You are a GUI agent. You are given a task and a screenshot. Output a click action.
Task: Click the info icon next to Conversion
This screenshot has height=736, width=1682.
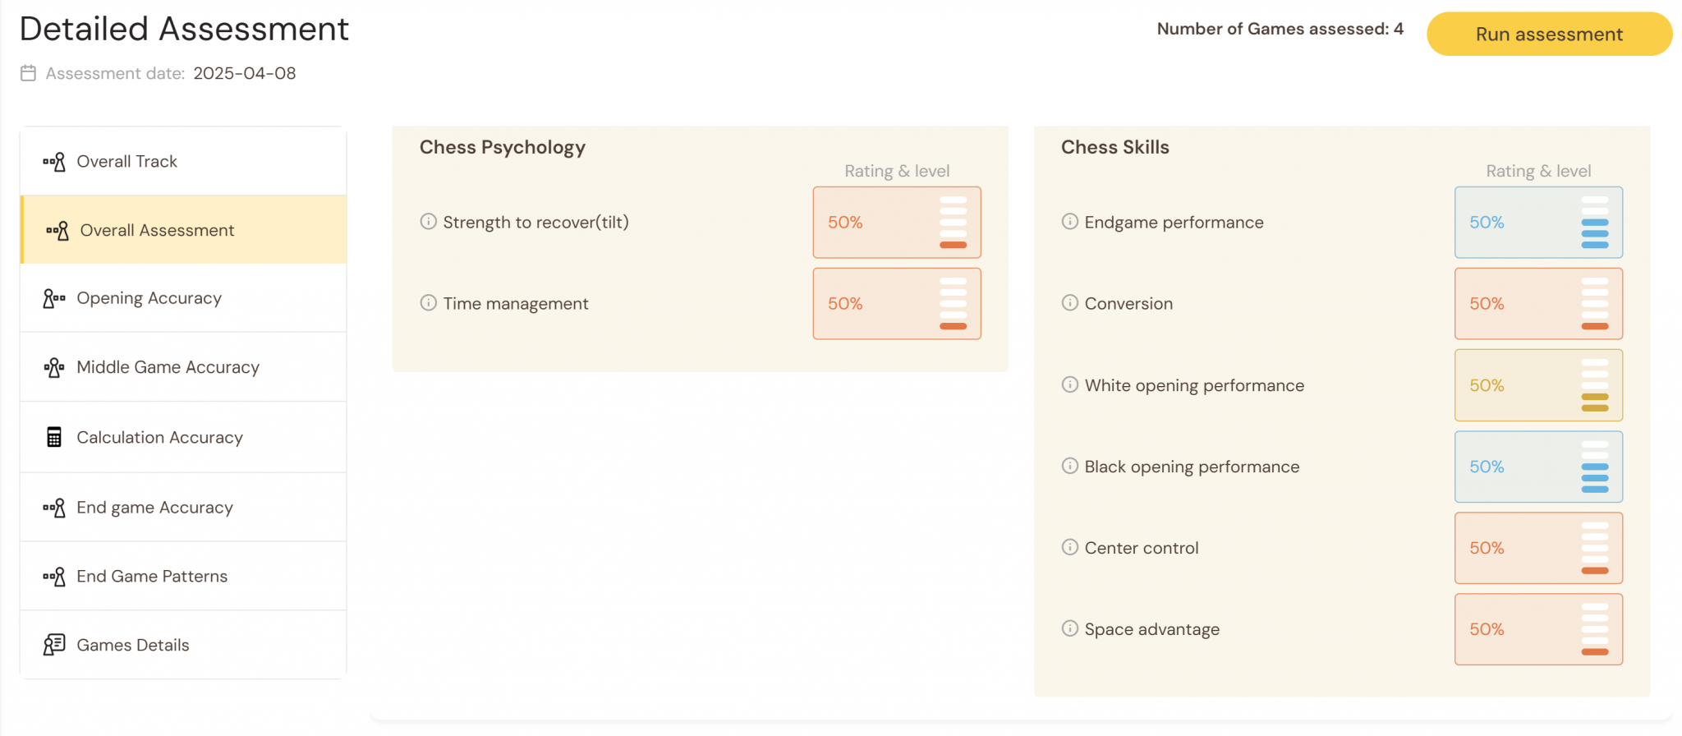(x=1069, y=303)
